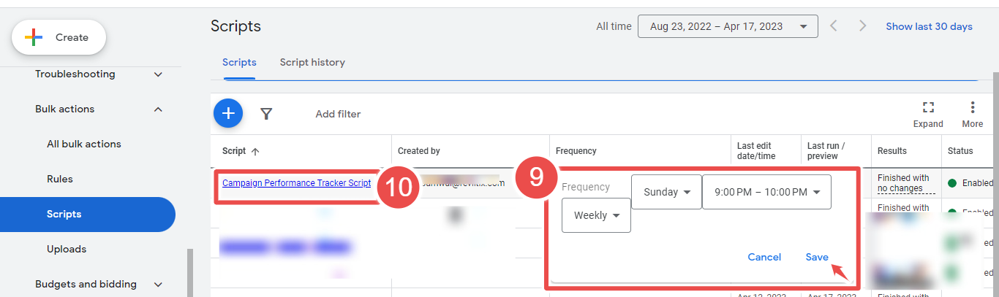Open Uploads in sidebar
The width and height of the screenshot is (999, 297).
[67, 249]
